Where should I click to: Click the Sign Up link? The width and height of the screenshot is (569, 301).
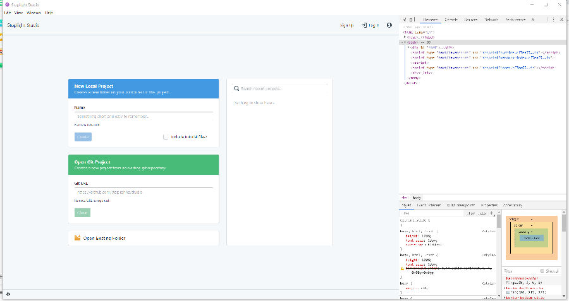[x=346, y=25]
